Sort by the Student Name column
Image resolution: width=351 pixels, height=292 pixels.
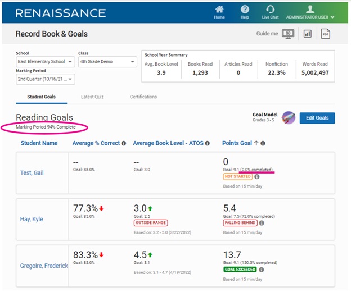39,143
